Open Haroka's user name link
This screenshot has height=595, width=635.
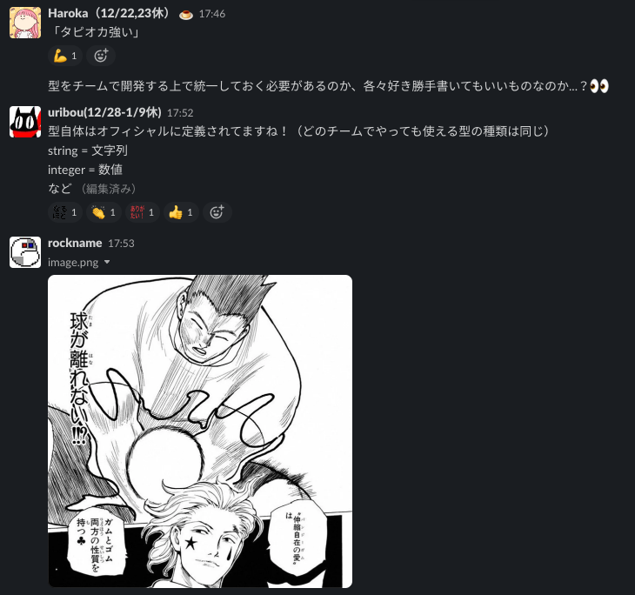(x=109, y=13)
